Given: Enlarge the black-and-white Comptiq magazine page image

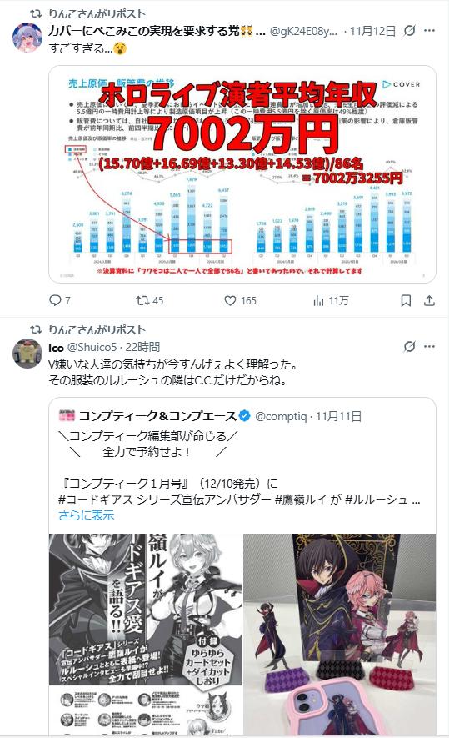Looking at the screenshot, I should pos(145,634).
